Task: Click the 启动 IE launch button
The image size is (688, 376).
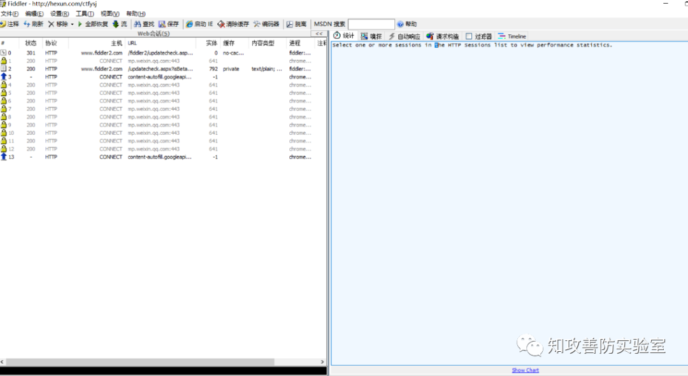Action: coord(199,24)
